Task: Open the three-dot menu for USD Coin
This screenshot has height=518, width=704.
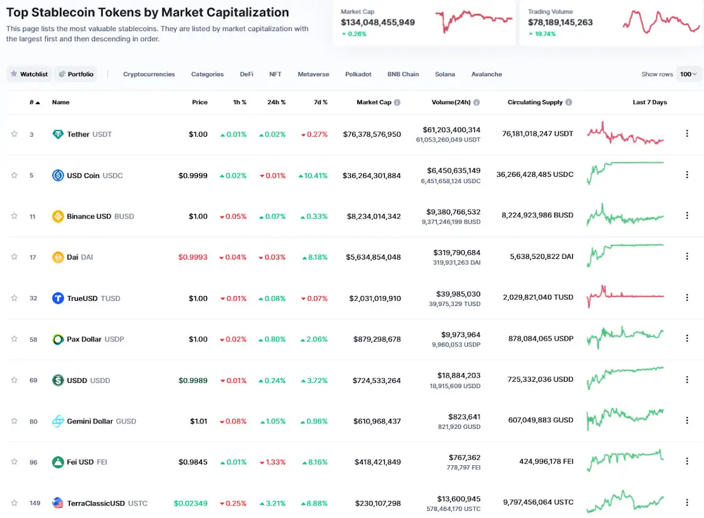Action: click(x=687, y=174)
